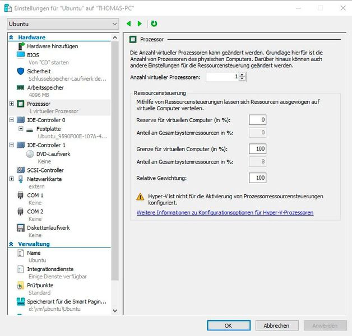
Task: Click the Hardware hinzufügen icon
Action: point(21,46)
